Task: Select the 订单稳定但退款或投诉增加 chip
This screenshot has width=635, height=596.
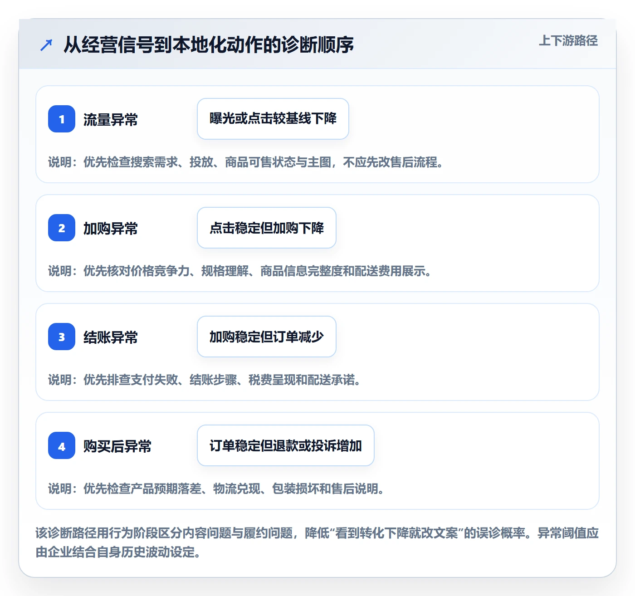Action: 286,445
